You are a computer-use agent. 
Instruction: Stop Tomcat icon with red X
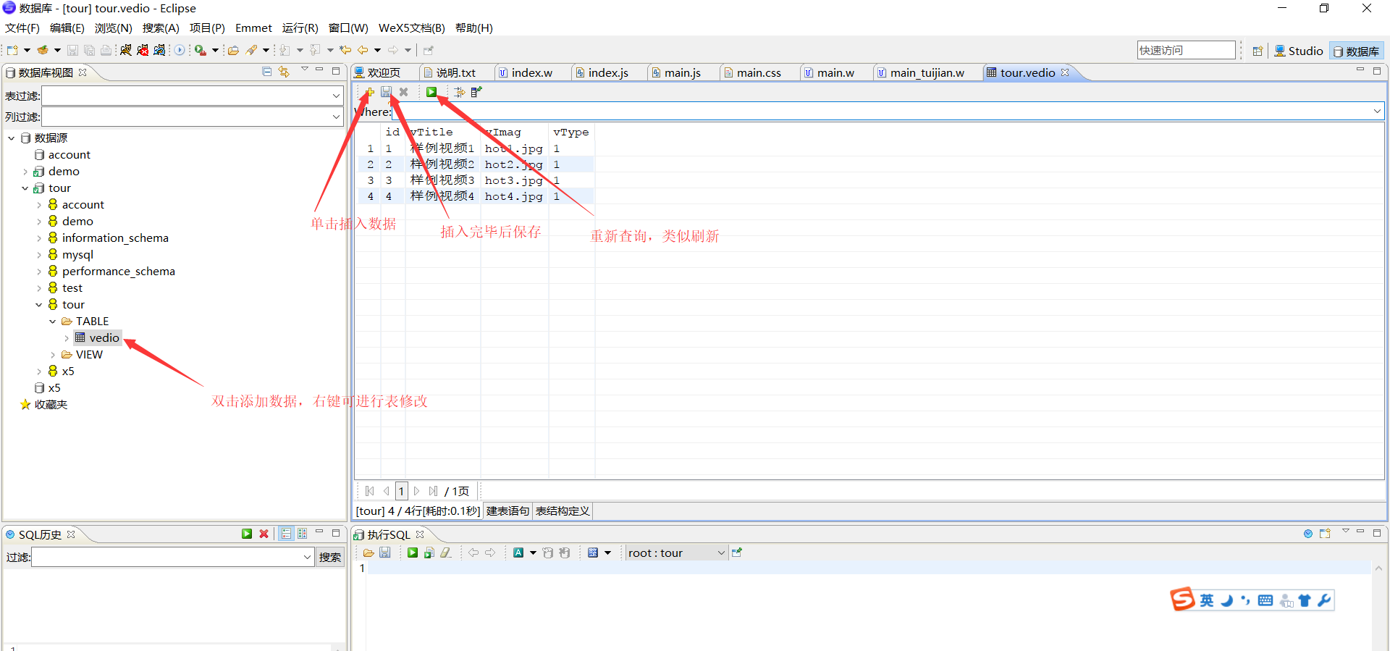tap(143, 50)
